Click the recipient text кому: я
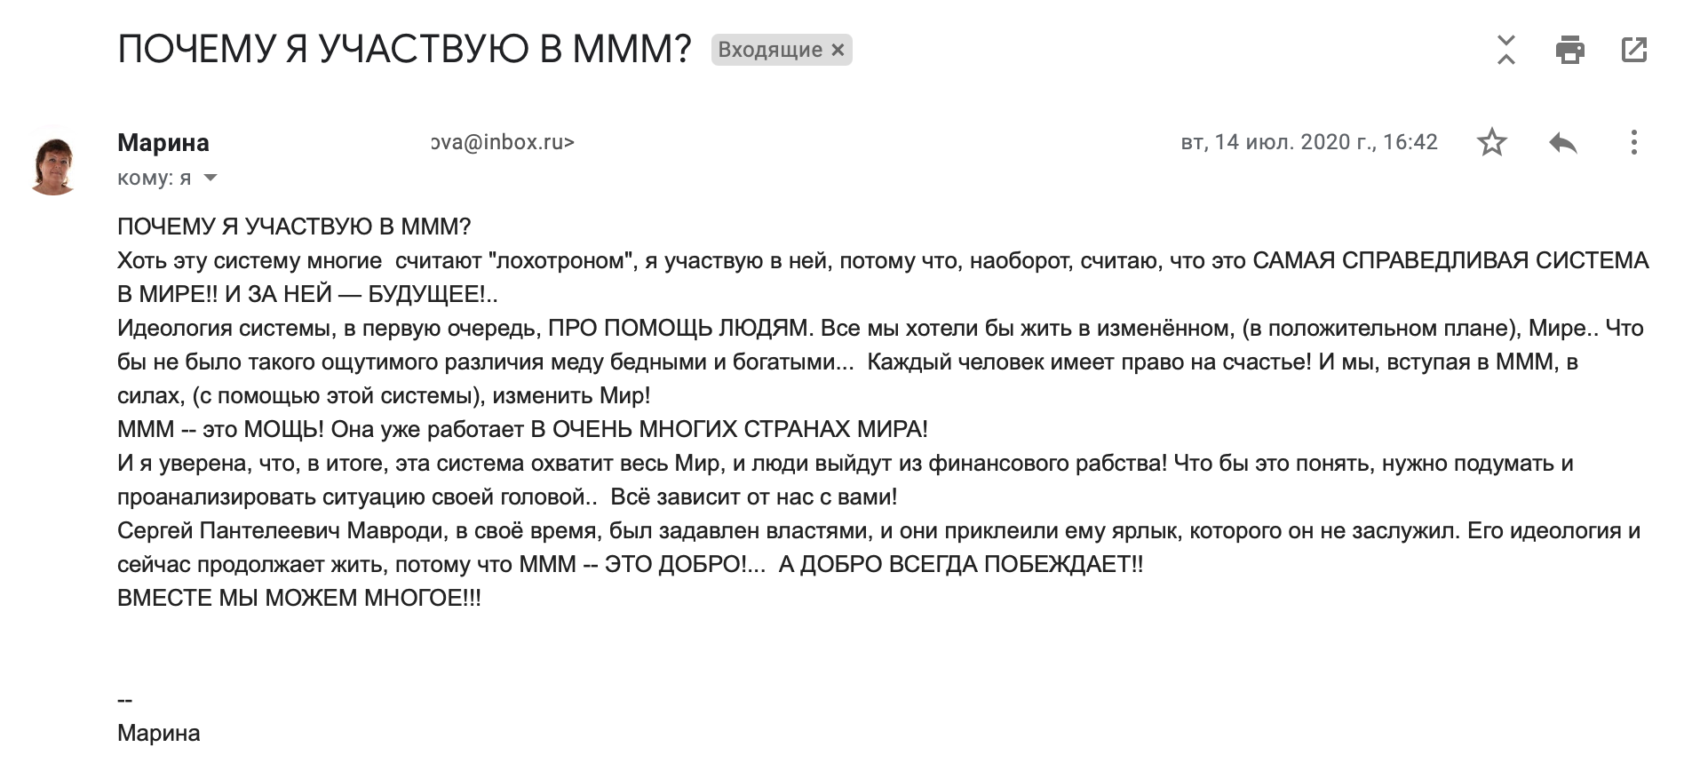The width and height of the screenshot is (1684, 771). (154, 178)
